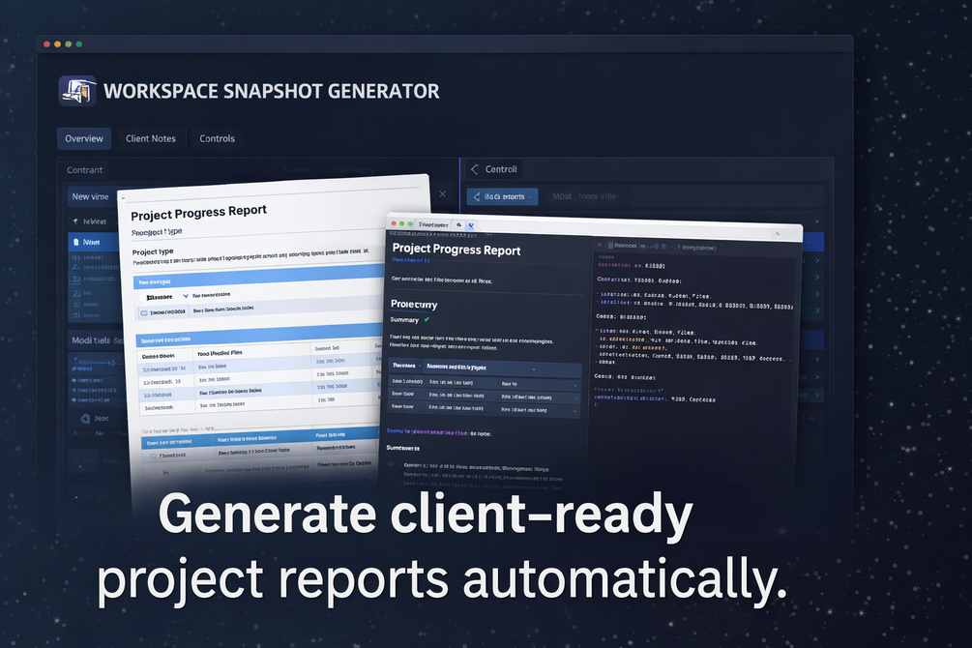Open the Controls tab
Viewport: 972px width, 648px height.
point(217,138)
